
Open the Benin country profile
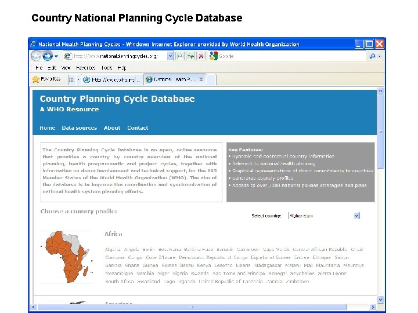149,249
